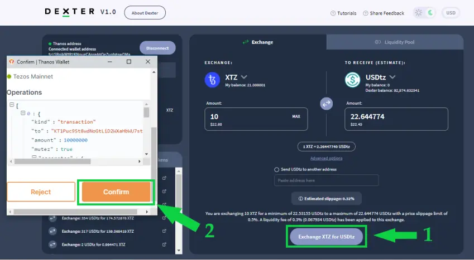
Task: Click wallet window bottom scroll right arrow
Action: tap(147, 212)
